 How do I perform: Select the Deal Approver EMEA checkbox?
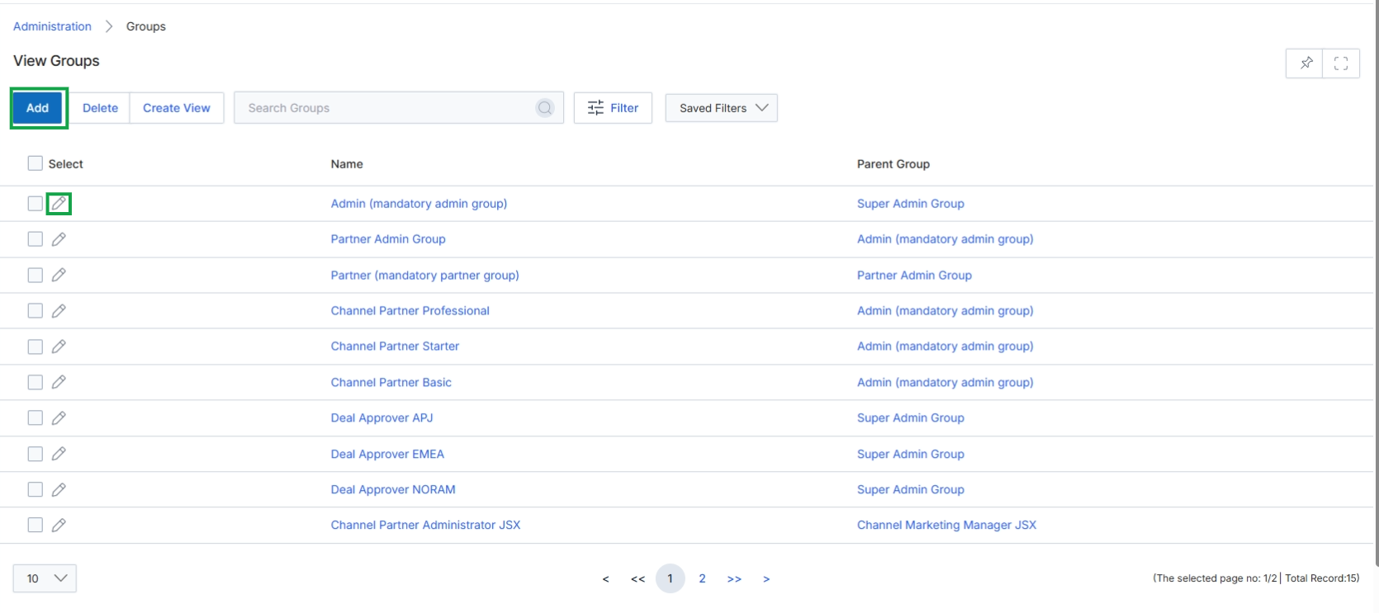click(x=35, y=454)
